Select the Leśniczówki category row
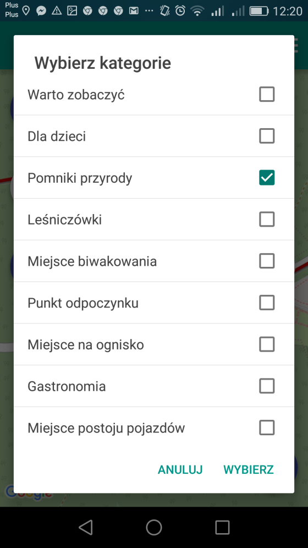This screenshot has height=548, width=308. click(x=154, y=220)
